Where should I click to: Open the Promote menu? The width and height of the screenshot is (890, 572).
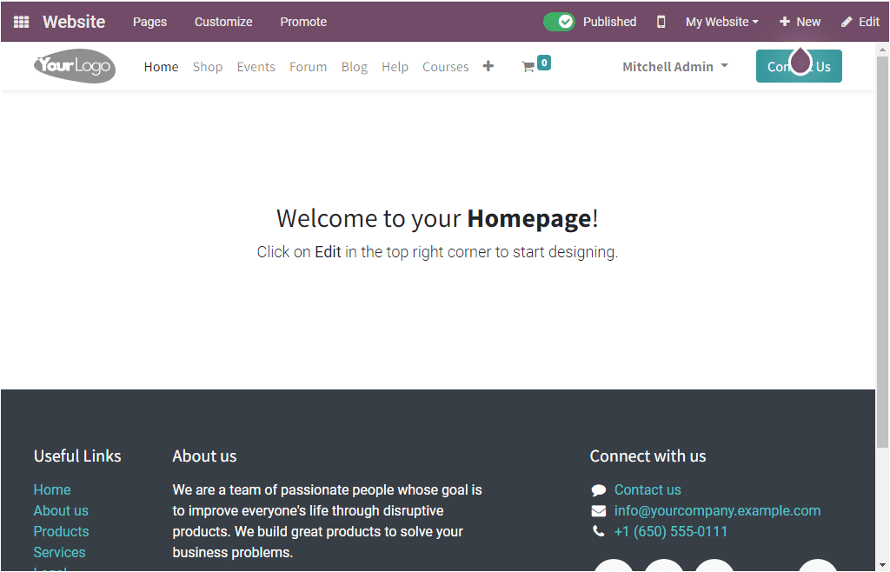pyautogui.click(x=302, y=21)
